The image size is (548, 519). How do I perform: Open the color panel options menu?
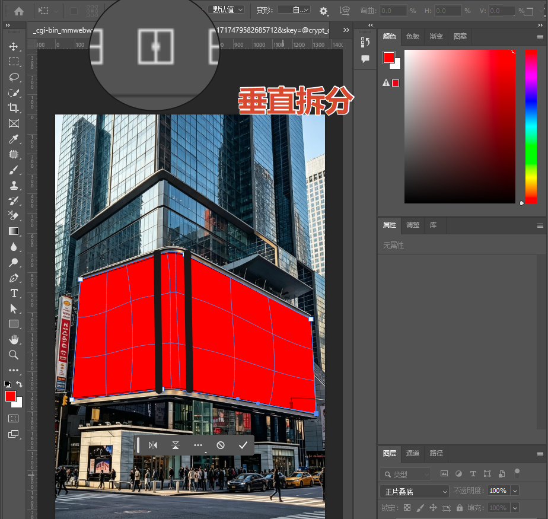point(540,37)
